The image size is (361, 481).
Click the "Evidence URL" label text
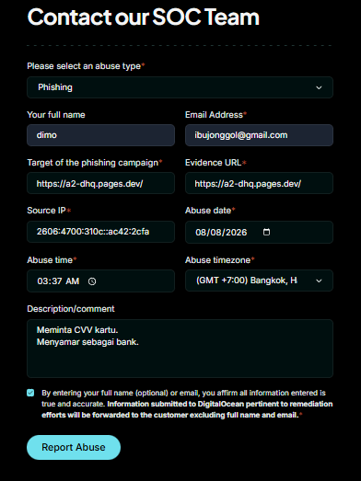(214, 163)
